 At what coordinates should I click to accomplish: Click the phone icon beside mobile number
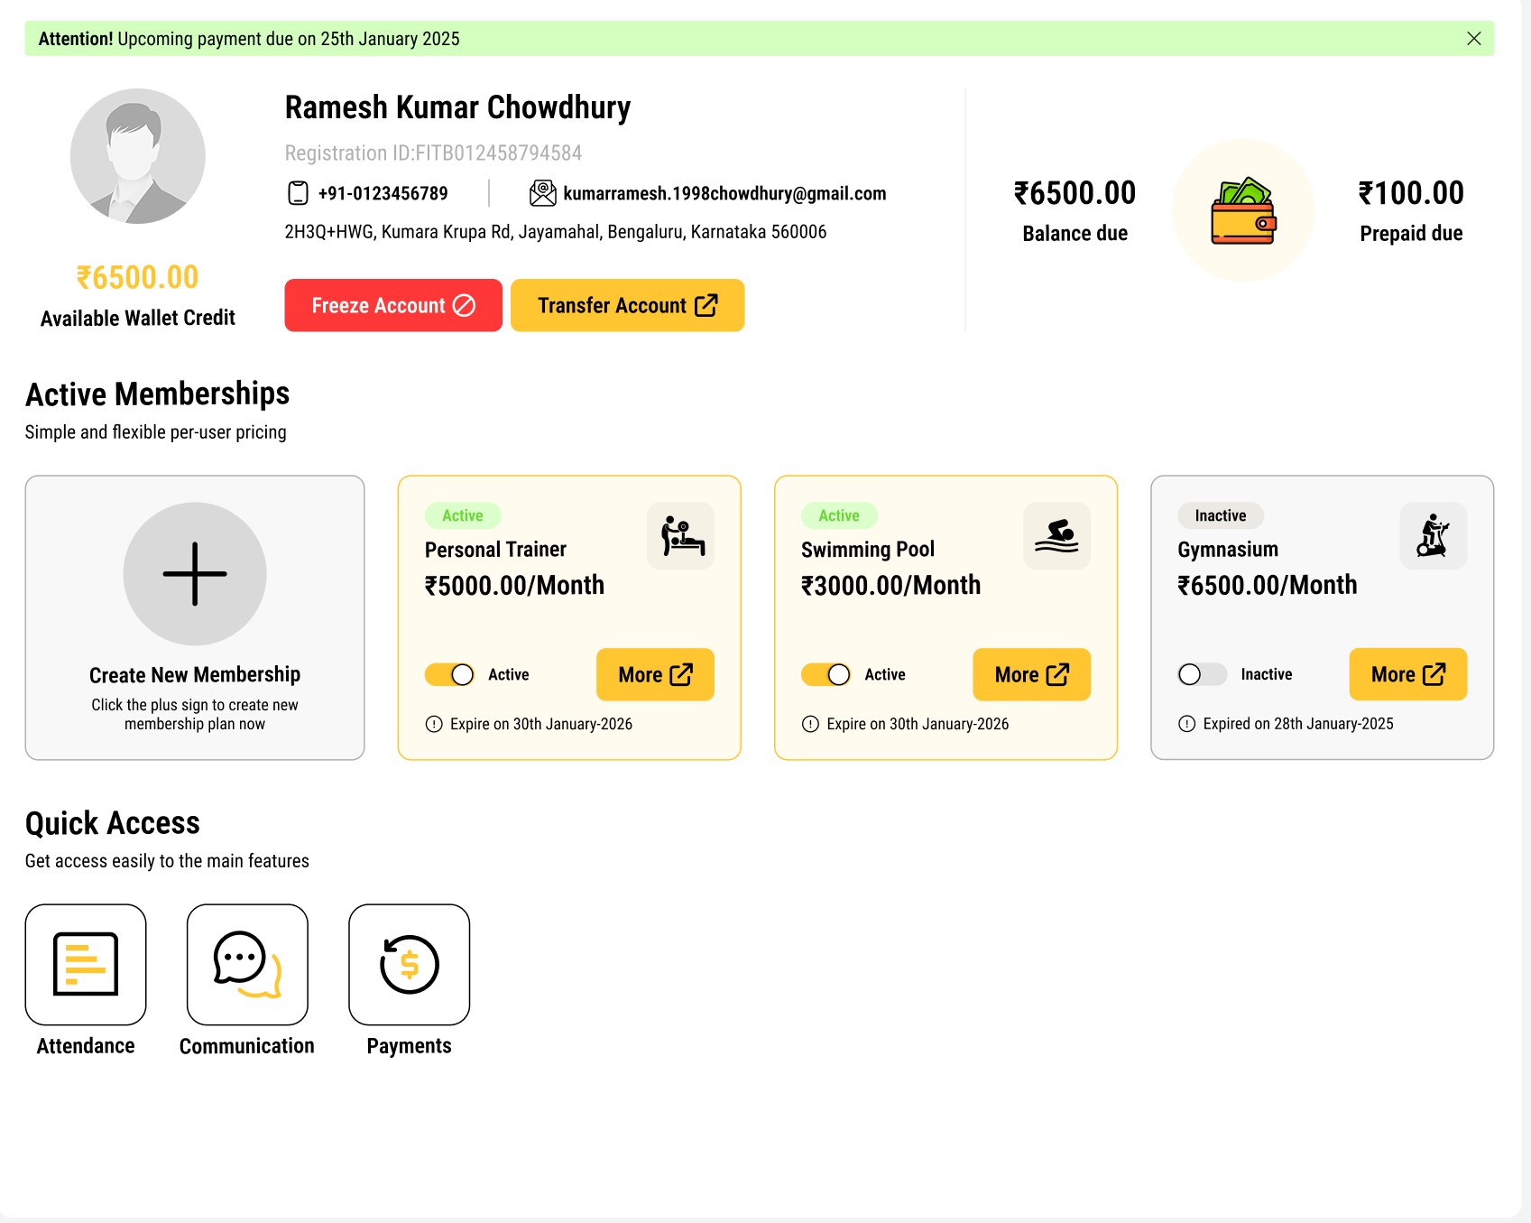(x=298, y=193)
